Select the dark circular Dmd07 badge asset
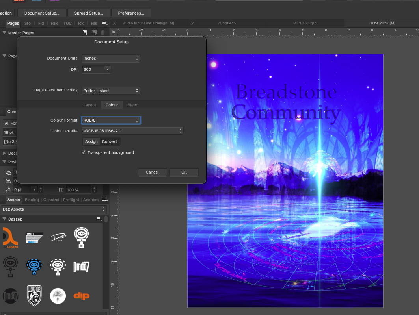 point(10,296)
